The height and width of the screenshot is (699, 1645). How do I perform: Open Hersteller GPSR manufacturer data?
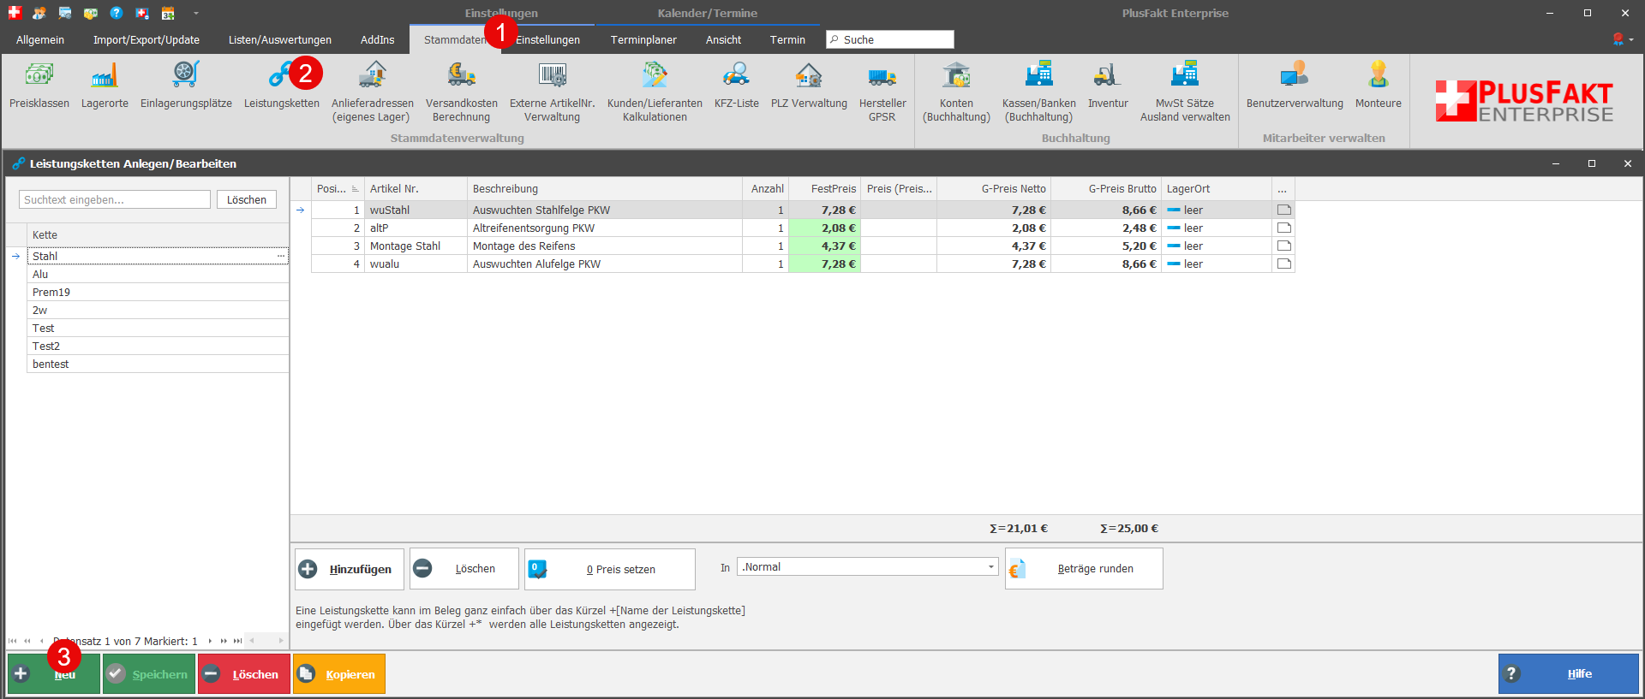pos(882,92)
